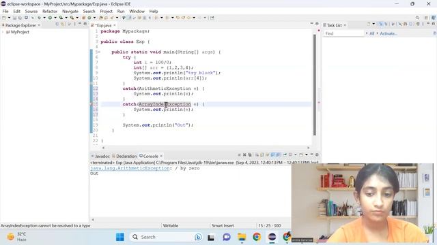Screen dimensions: 437x245
Task: Click the editor vertical scrollbar
Action: [314, 84]
